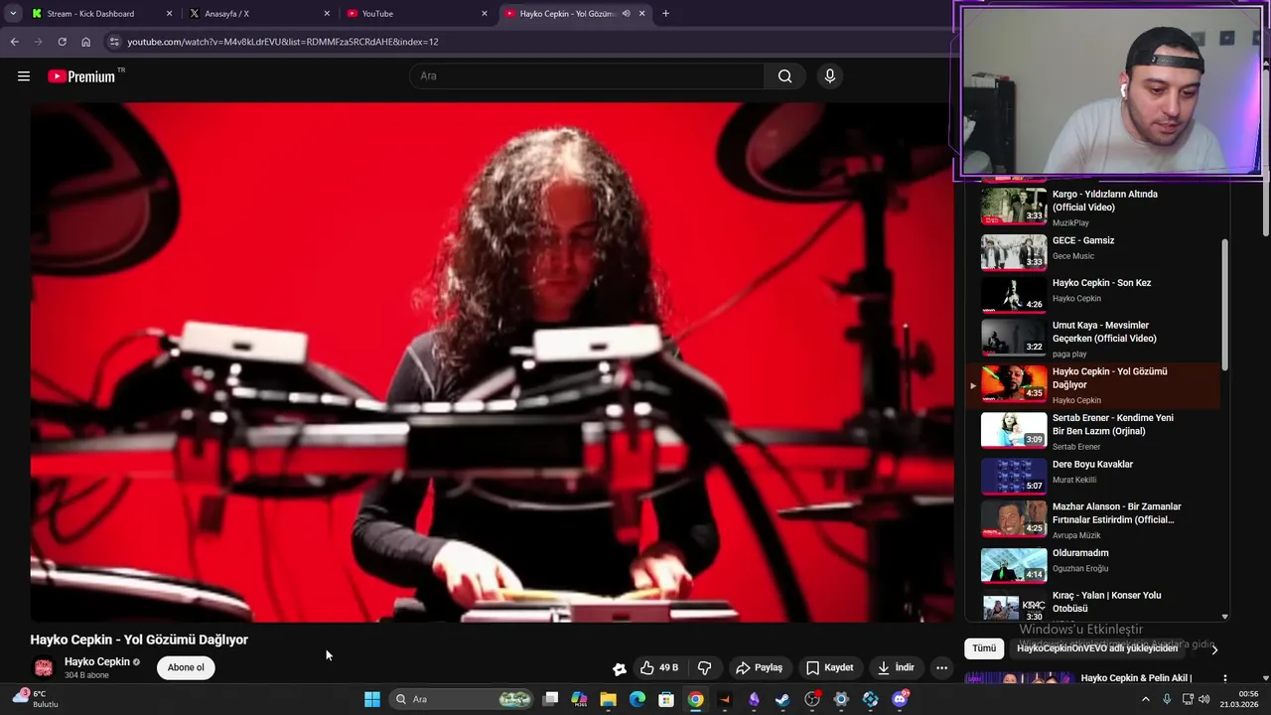1271x715 pixels.
Task: Share video via Paylaş button
Action: (759, 667)
